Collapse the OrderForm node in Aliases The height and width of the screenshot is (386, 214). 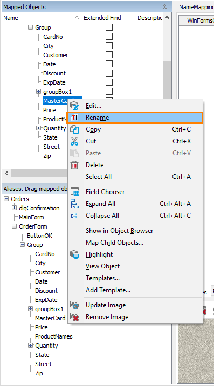[14, 226]
